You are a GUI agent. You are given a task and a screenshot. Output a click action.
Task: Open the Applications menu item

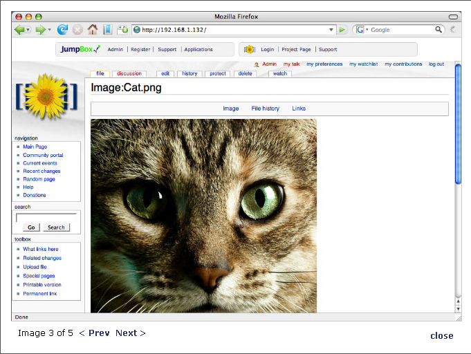pos(198,50)
